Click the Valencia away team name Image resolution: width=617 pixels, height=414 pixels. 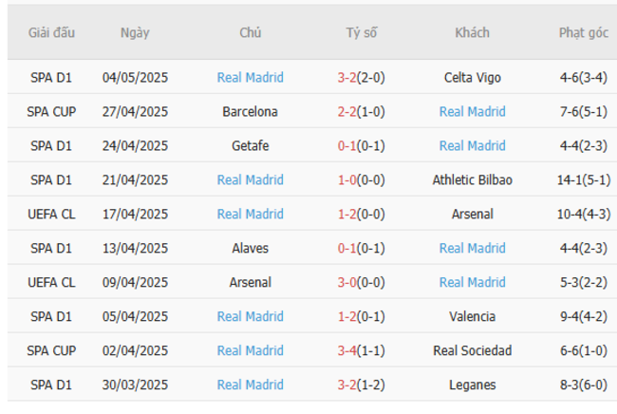[x=472, y=317]
